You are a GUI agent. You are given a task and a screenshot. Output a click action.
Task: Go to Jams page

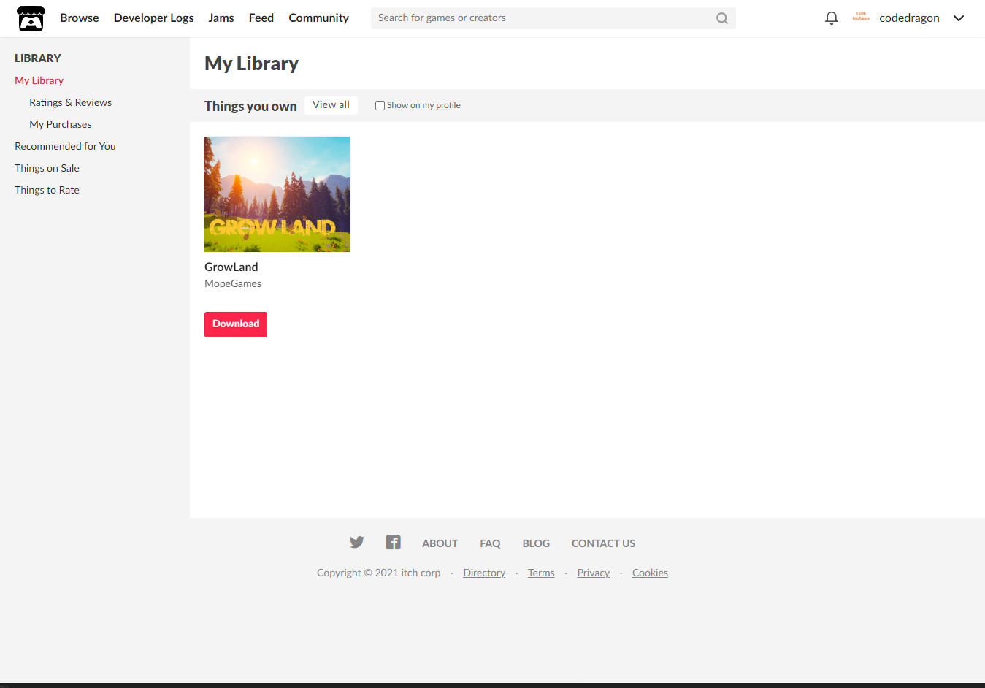click(221, 18)
